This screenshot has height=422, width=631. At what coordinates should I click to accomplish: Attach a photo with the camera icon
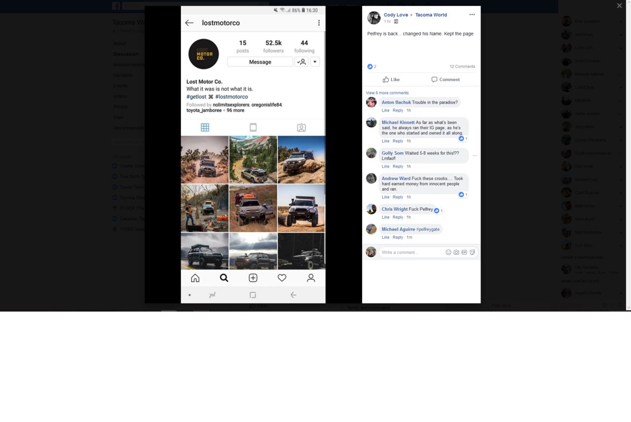pos(456,252)
